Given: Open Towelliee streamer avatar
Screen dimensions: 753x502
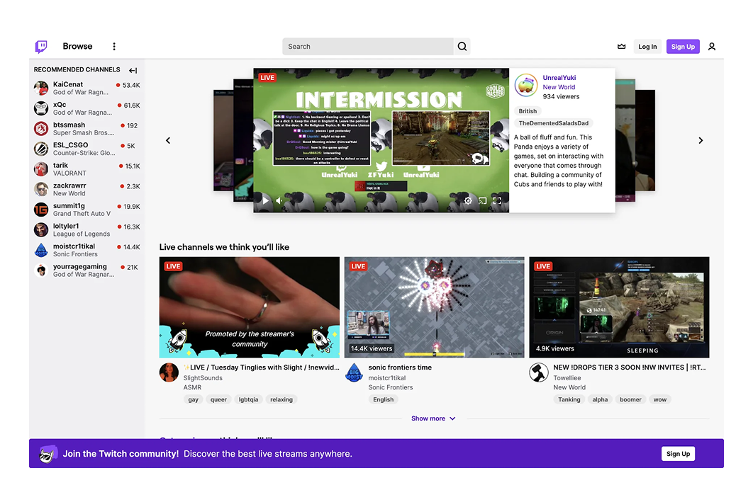Looking at the screenshot, I should point(539,372).
